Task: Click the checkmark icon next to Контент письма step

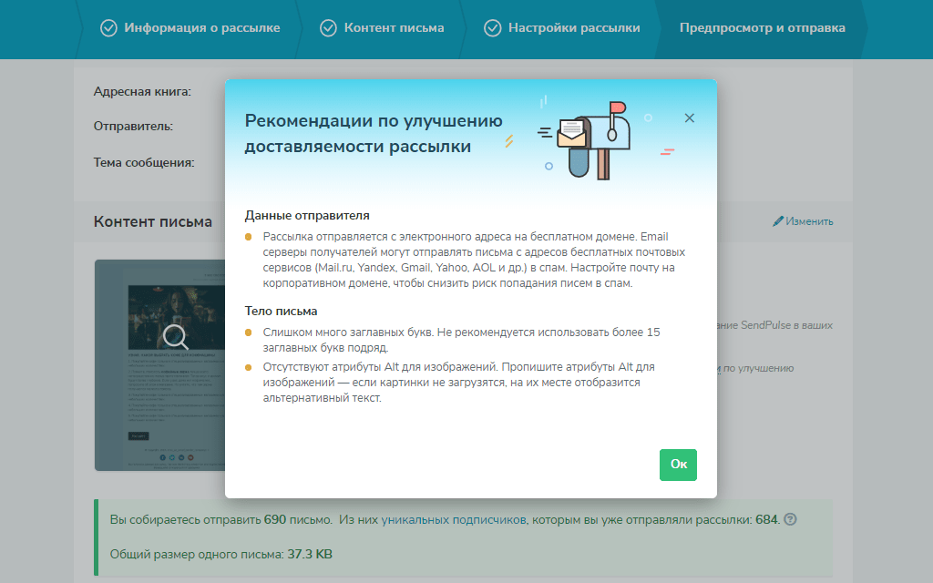Action: tap(328, 28)
